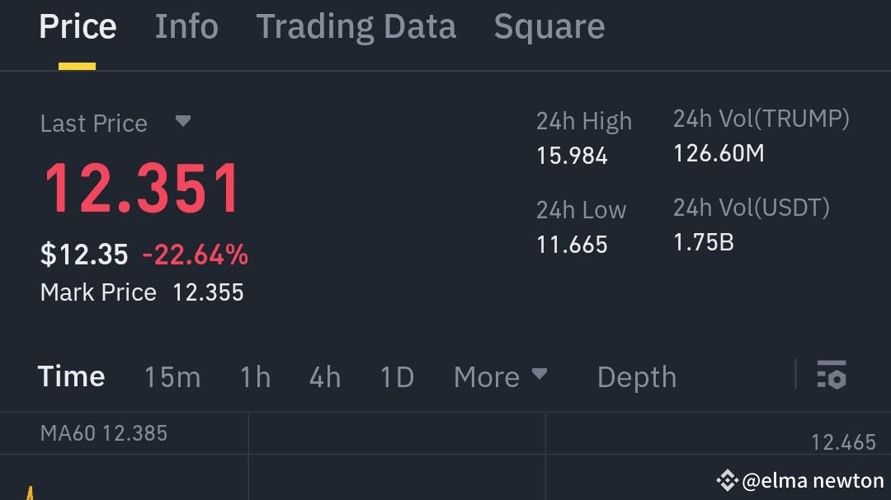Select the Square tab
891x500 pixels.
tap(549, 27)
